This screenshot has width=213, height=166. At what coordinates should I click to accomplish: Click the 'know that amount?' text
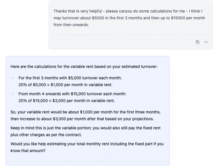click(x=28, y=151)
